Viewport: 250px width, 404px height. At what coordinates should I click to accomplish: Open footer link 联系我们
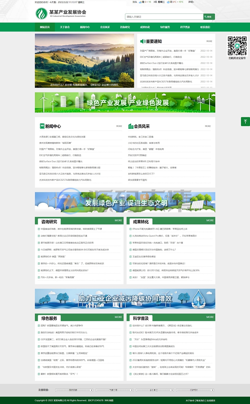pyautogui.click(x=201, y=400)
